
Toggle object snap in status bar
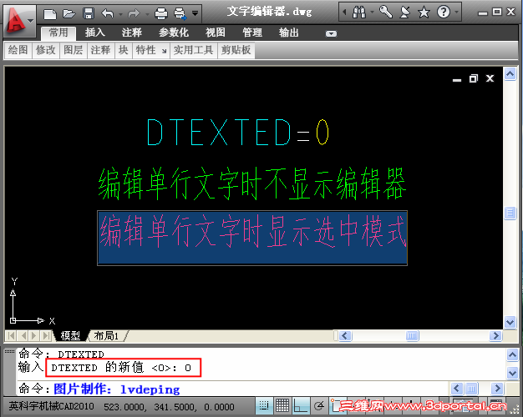click(336, 405)
